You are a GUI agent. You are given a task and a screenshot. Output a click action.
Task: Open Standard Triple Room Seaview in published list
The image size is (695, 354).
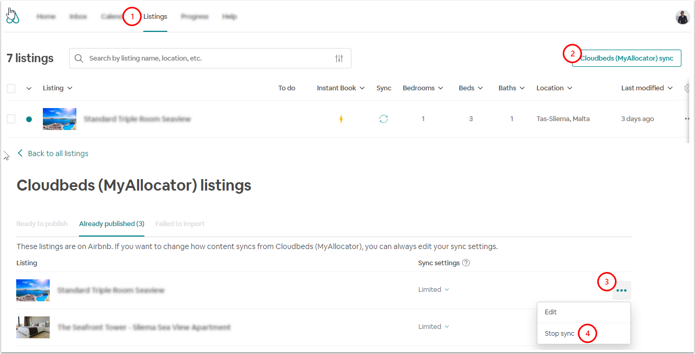point(111,290)
